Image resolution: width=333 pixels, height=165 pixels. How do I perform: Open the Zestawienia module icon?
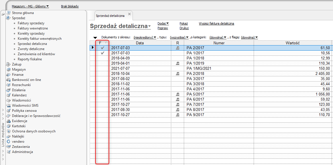pyautogui.click(x=9, y=146)
